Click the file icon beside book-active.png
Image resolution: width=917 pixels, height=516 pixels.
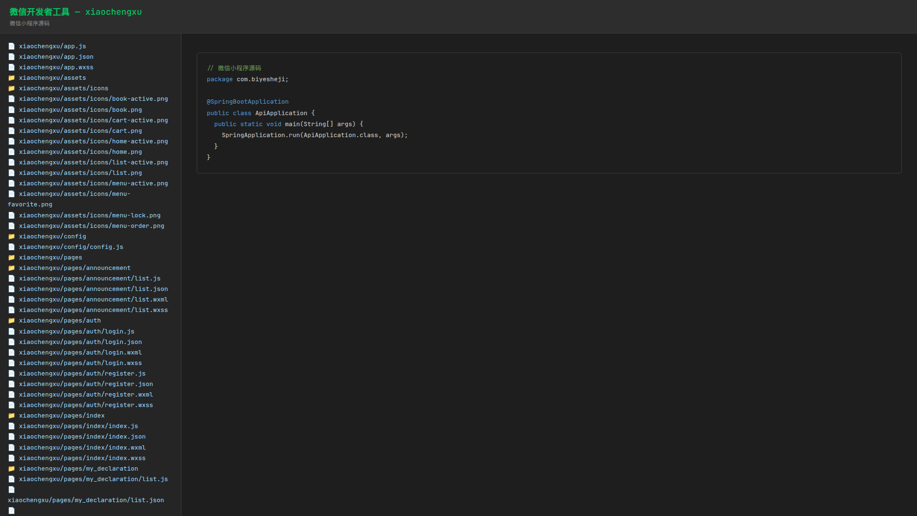click(11, 99)
